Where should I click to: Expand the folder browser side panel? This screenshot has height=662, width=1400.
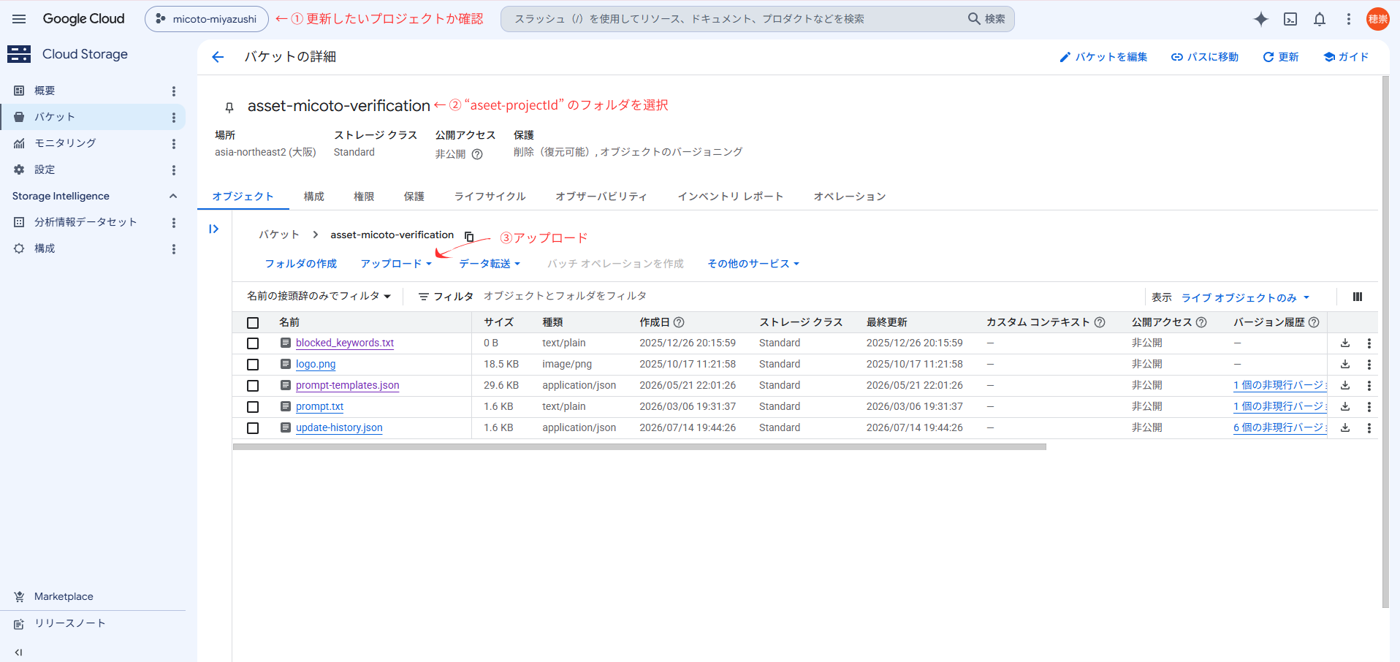click(x=213, y=229)
